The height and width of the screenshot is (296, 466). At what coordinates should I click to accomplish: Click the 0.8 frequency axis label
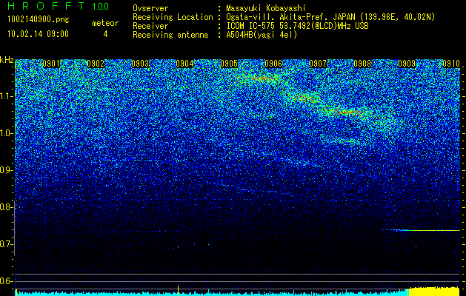6,207
